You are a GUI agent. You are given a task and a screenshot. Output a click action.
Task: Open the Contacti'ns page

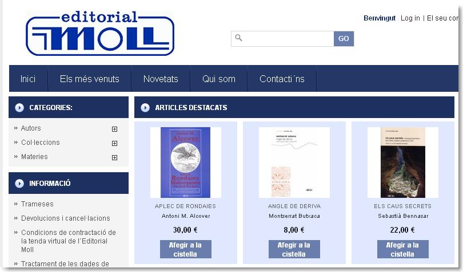pyautogui.click(x=282, y=79)
